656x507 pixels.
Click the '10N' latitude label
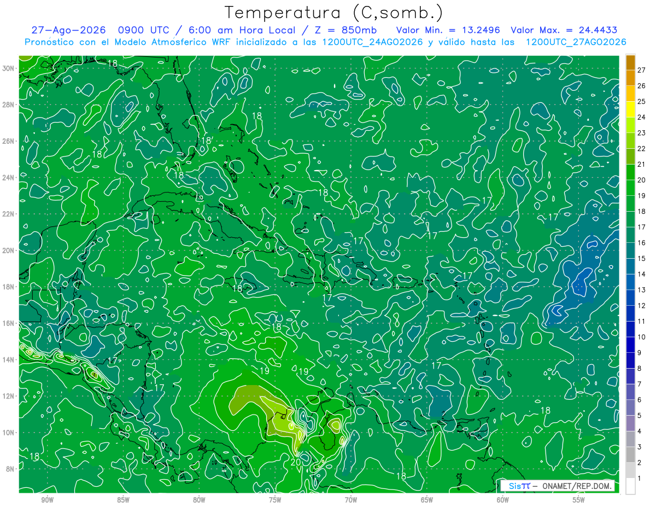tap(9, 433)
